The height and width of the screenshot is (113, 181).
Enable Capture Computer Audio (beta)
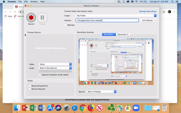click(x=40, y=75)
